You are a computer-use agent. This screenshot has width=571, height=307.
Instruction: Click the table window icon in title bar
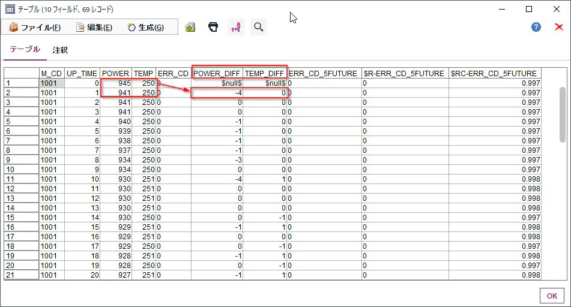(10, 9)
